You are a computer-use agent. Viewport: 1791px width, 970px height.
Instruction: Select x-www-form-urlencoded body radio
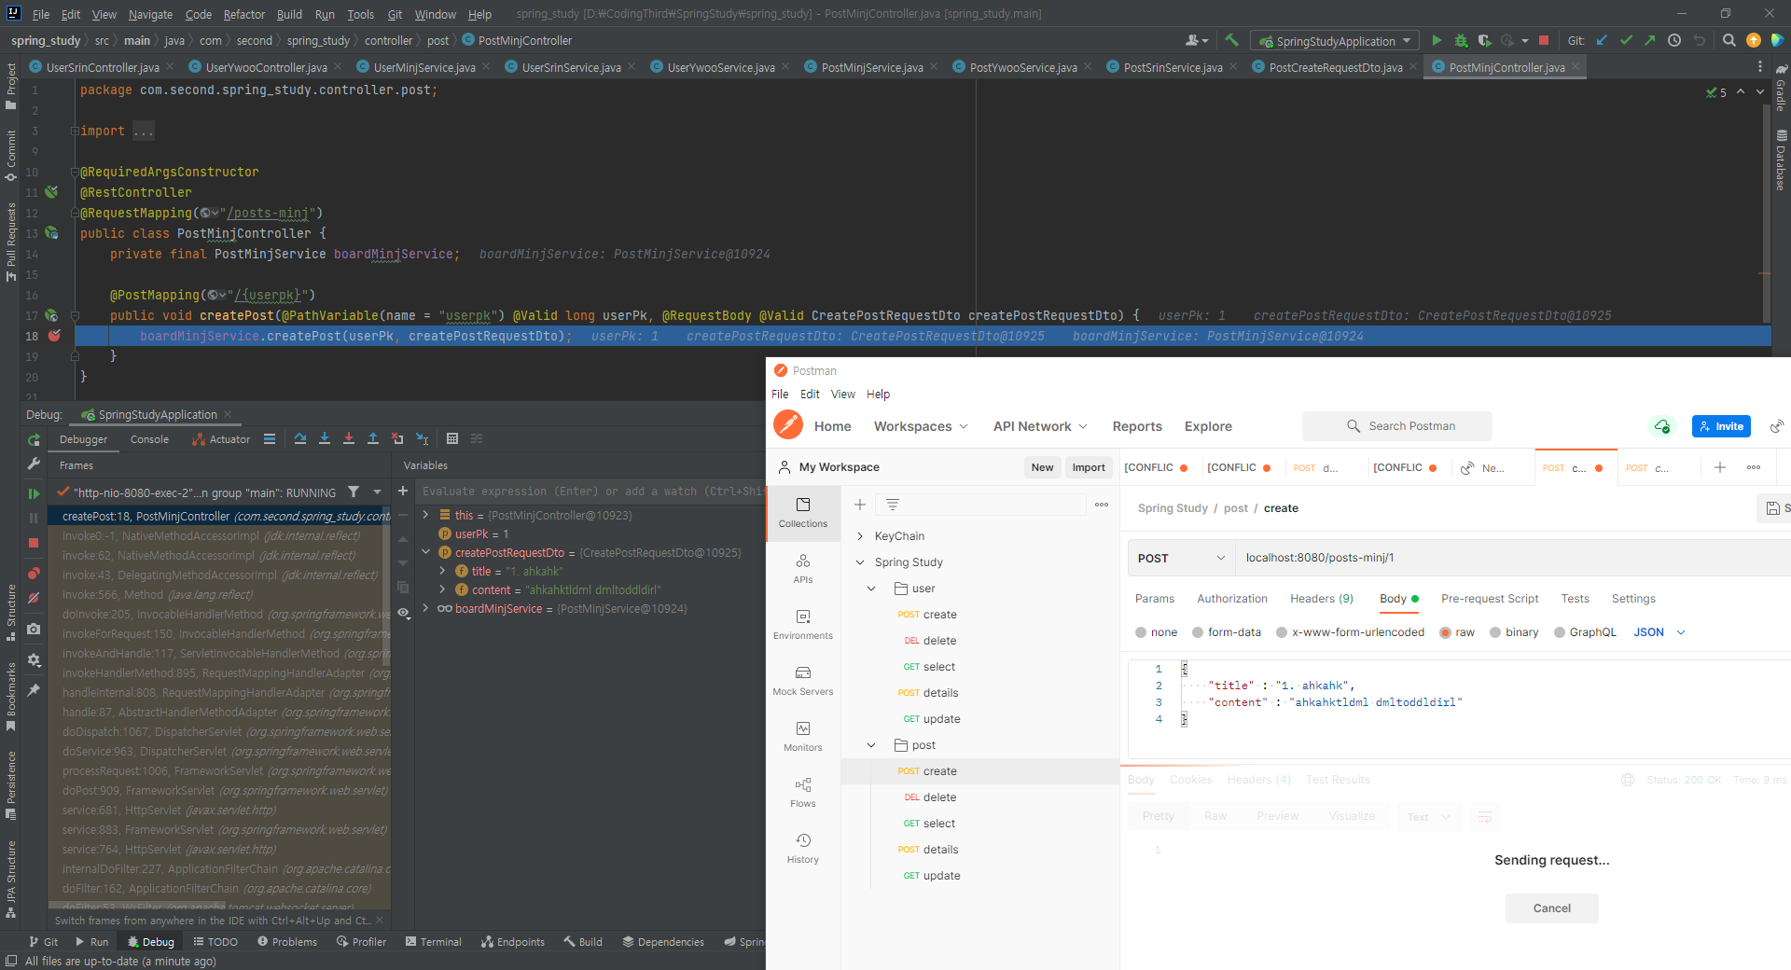[1282, 632]
